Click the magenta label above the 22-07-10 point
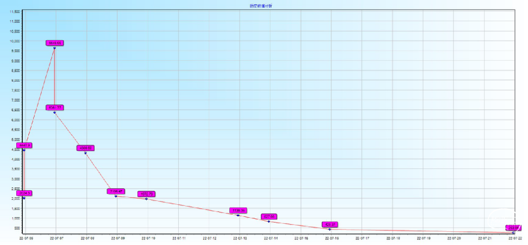 click(147, 194)
